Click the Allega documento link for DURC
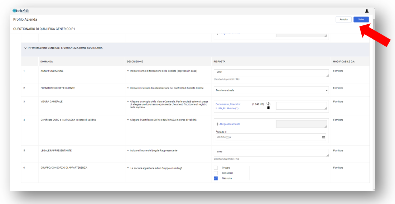395x204 pixels. (x=230, y=124)
